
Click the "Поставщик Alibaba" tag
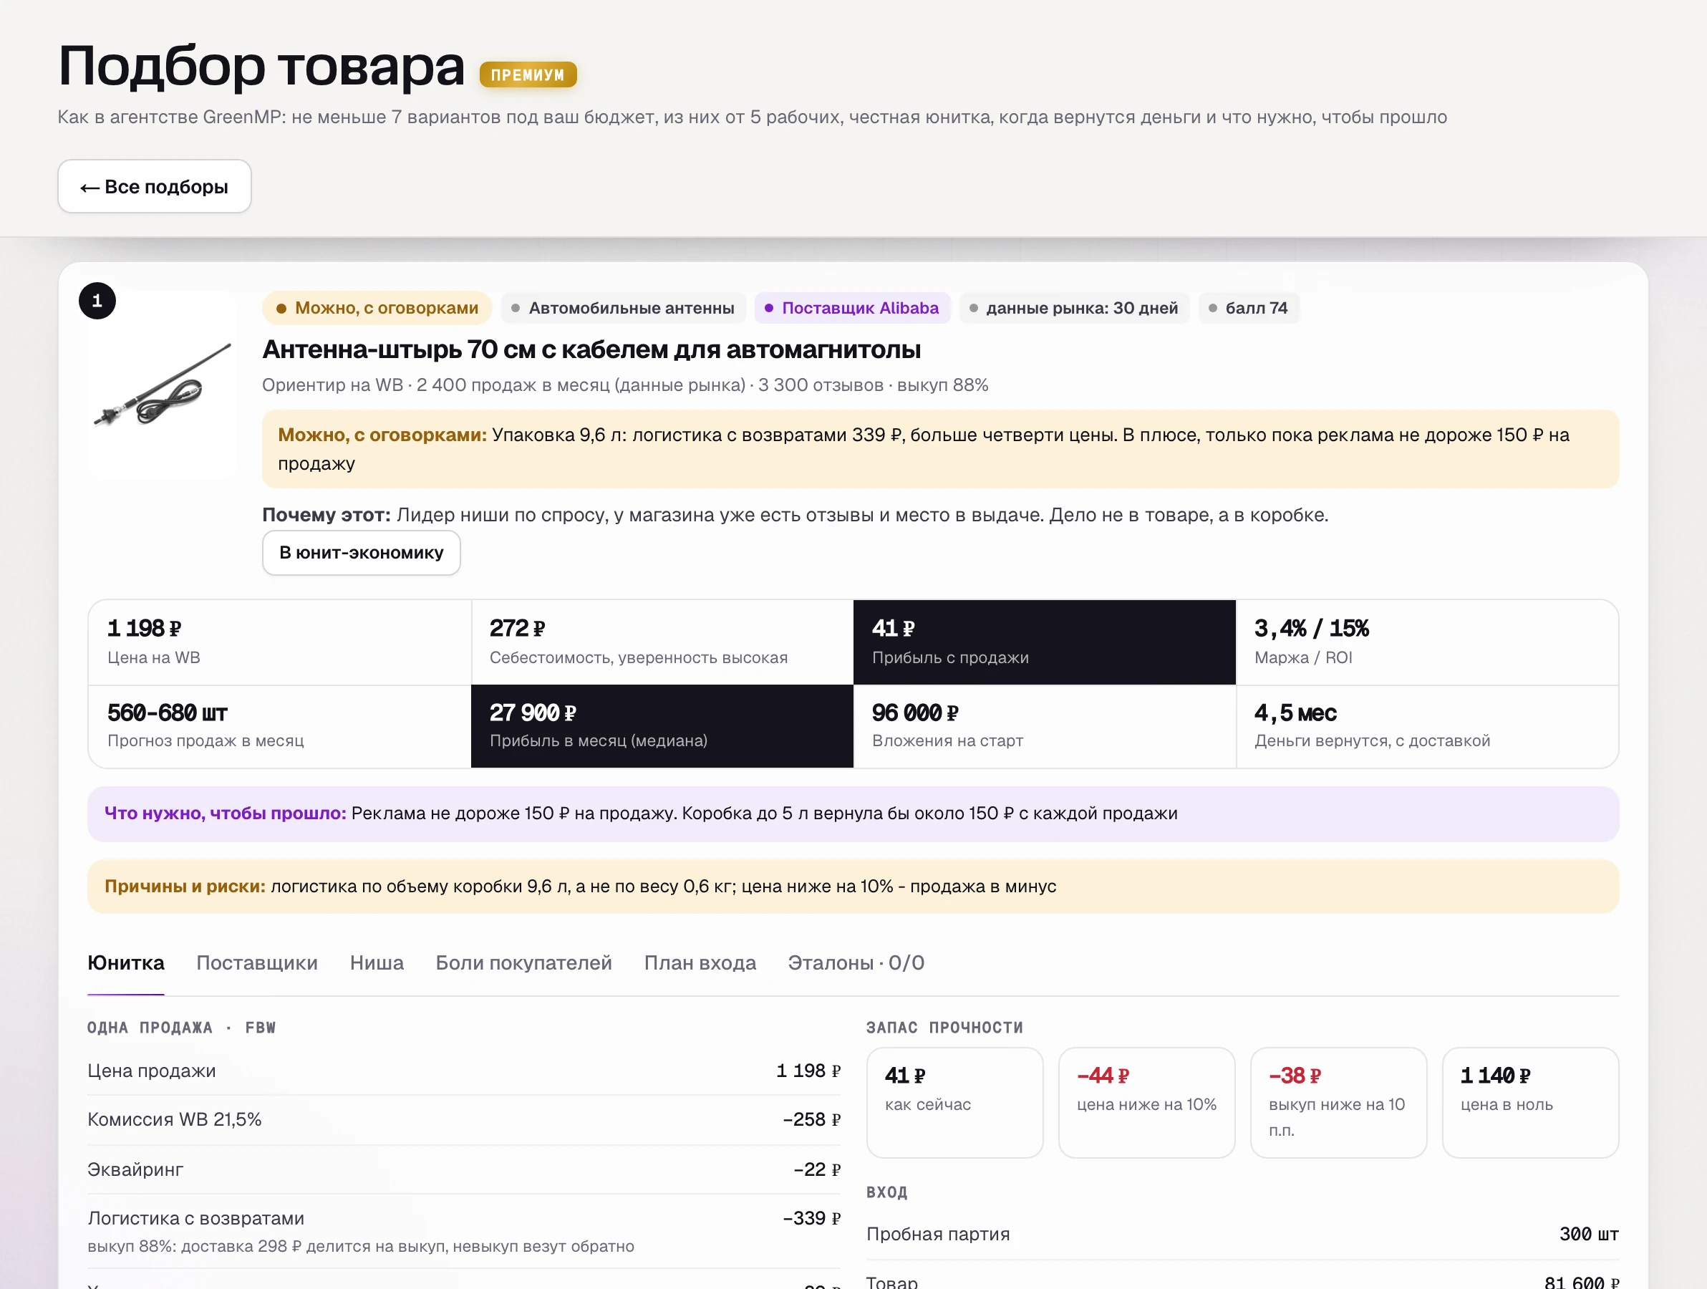click(852, 308)
